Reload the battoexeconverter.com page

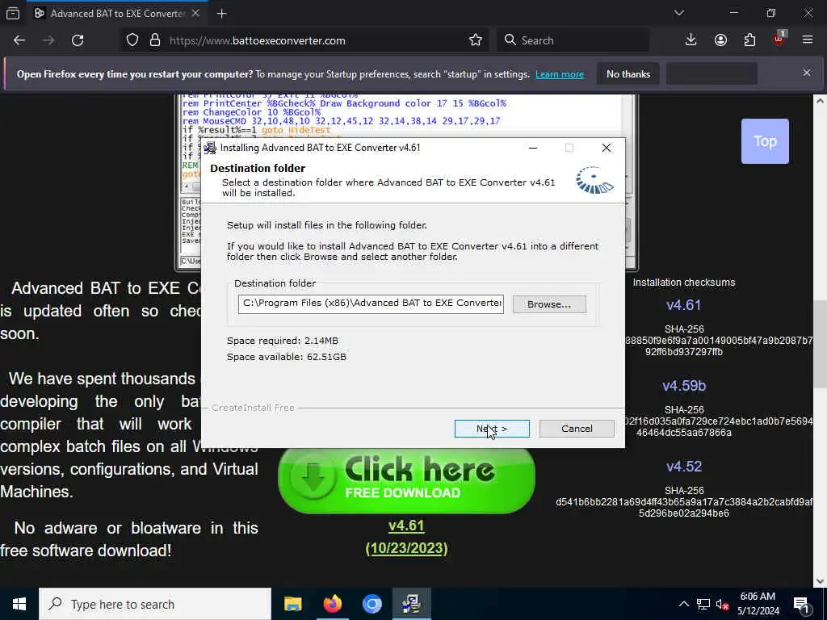coord(78,40)
